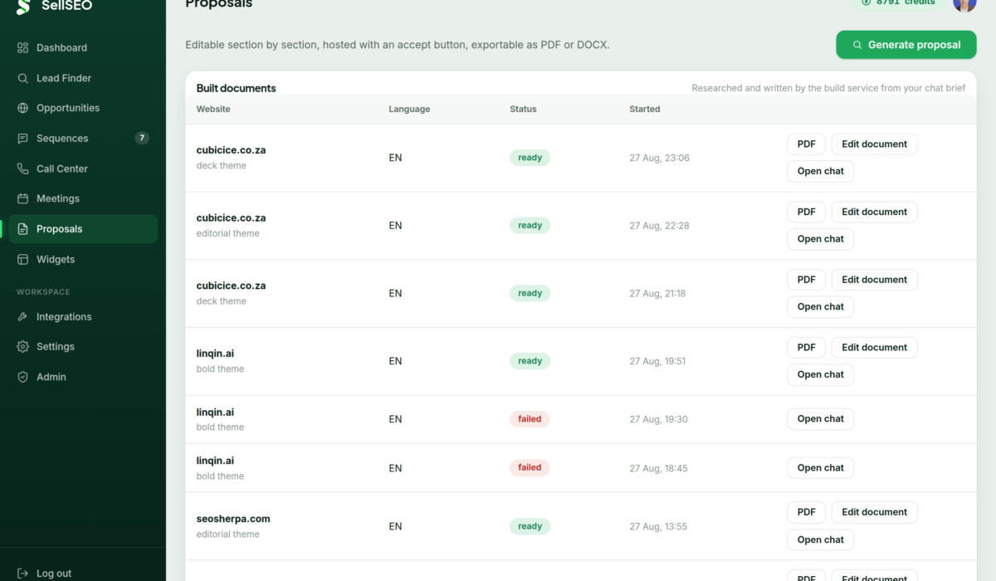
Task: Click ready status of seosherpa.com row
Action: click(x=530, y=526)
